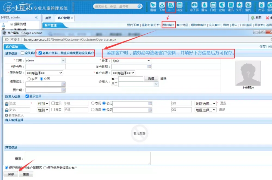Open the 客户 (Customer) toolbar icon
This screenshot has height=180, width=272.
pos(171,6)
